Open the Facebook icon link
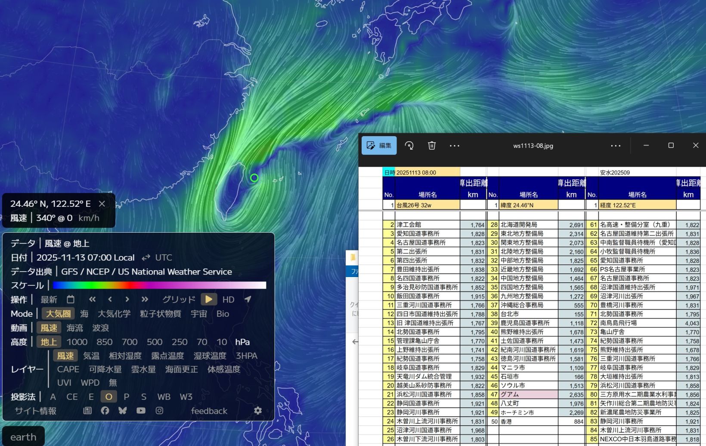Screen dimensions: 706x446 (105, 411)
